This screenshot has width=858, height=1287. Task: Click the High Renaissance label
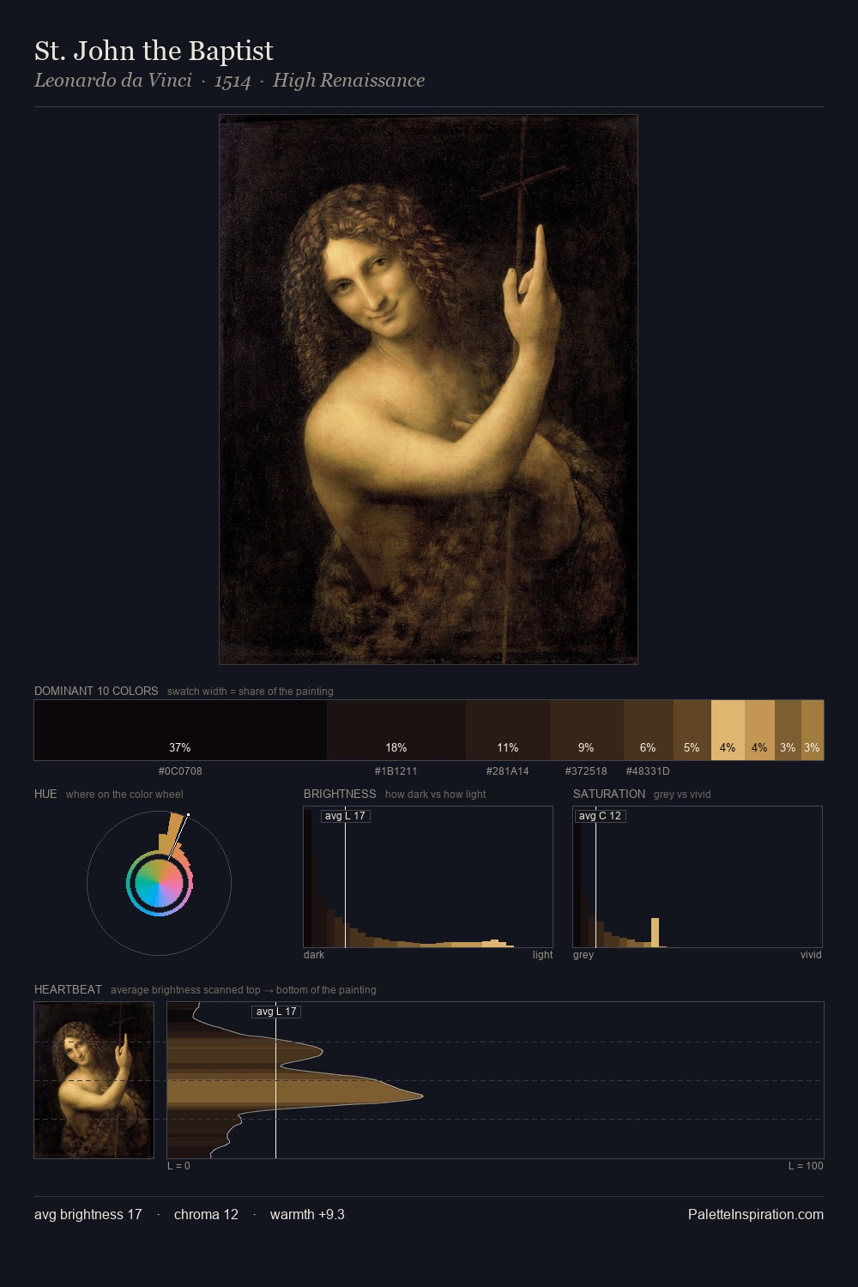click(348, 81)
